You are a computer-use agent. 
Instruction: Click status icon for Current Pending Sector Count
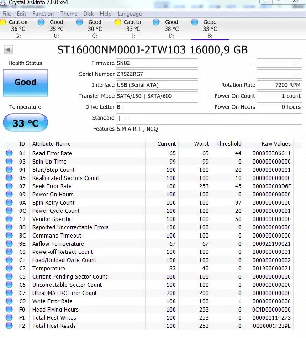[x=9, y=276]
